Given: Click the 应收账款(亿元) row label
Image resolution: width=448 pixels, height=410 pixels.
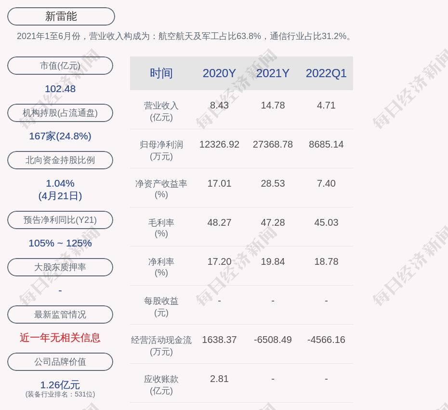Looking at the screenshot, I should 161,385.
